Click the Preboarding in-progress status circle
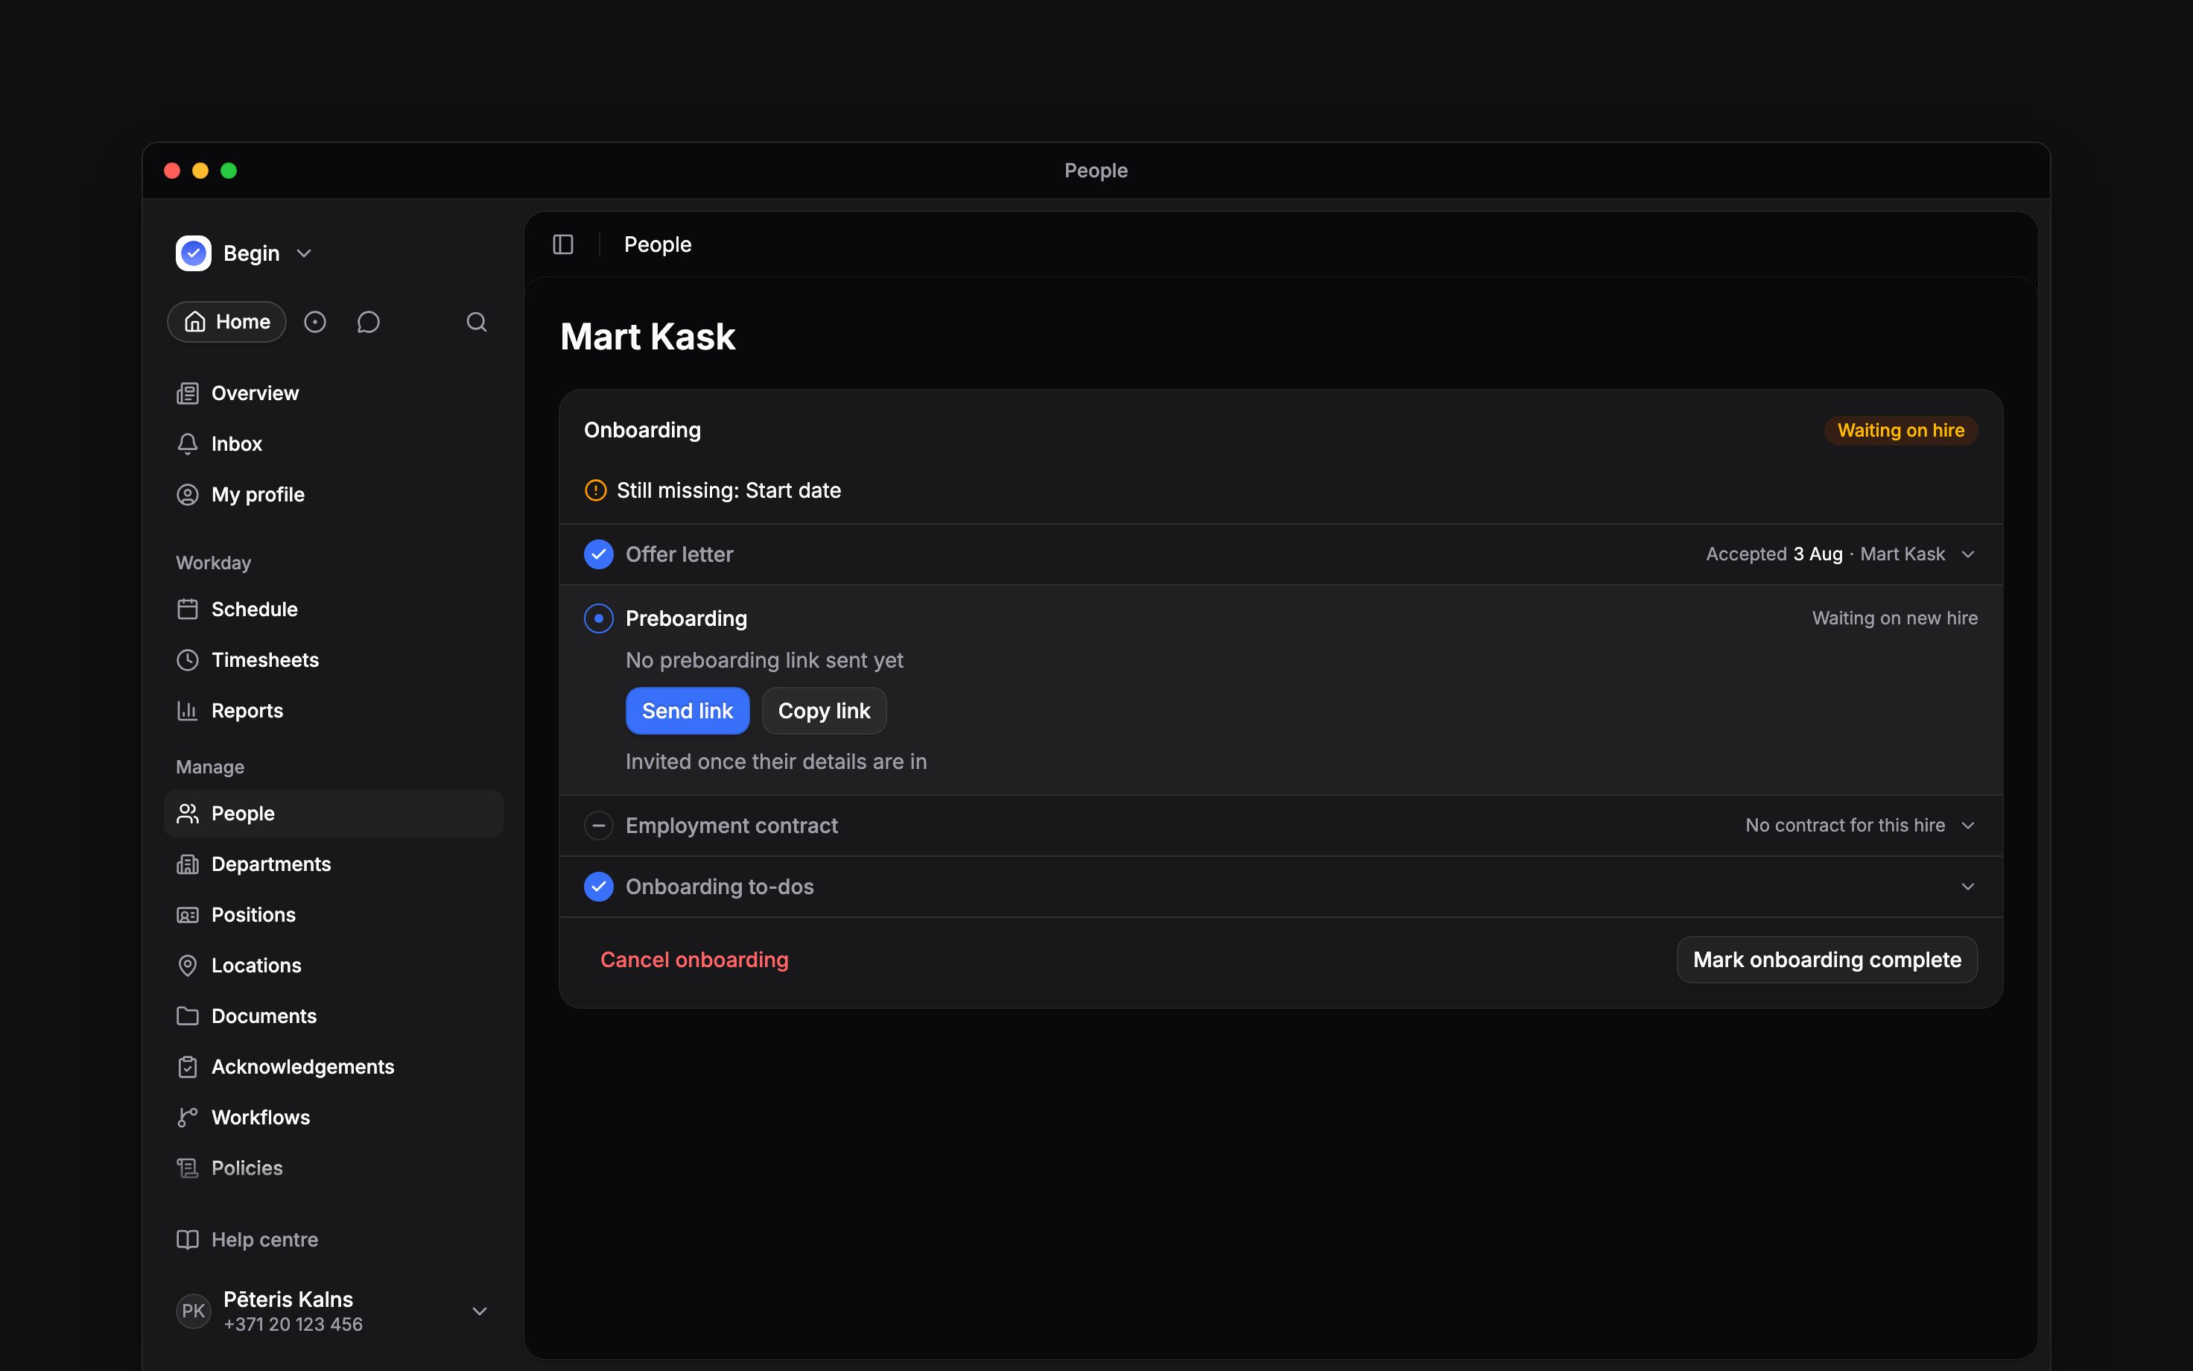2193x1371 pixels. point(598,618)
